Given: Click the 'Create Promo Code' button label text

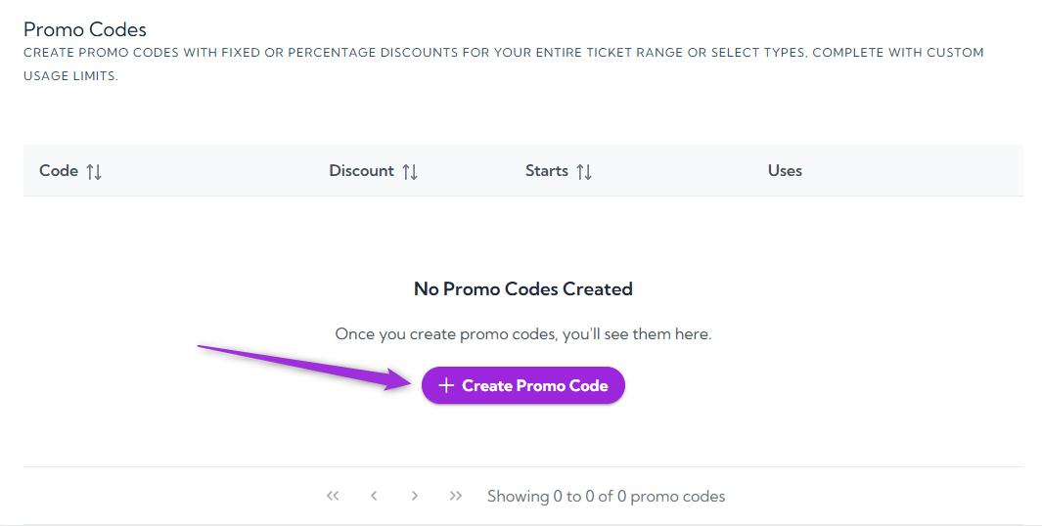Looking at the screenshot, I should [x=535, y=386].
